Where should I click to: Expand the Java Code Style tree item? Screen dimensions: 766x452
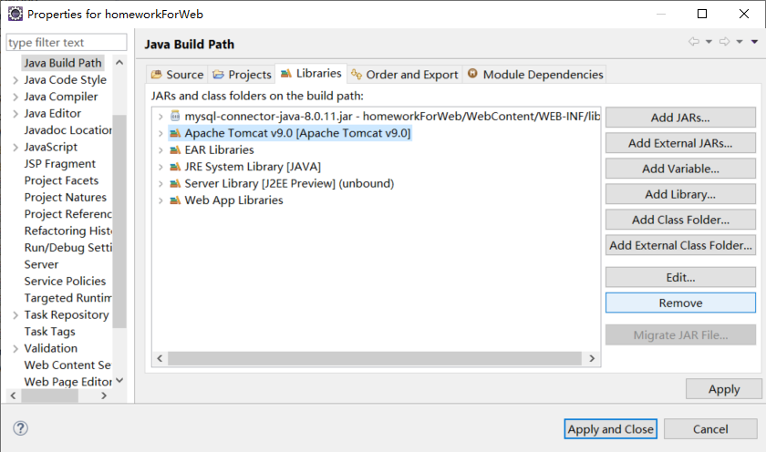coord(16,80)
